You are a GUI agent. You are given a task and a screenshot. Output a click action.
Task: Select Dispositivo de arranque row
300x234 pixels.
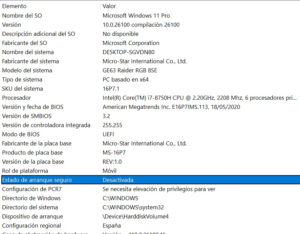click(33, 217)
